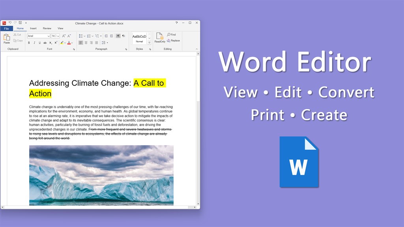Click the Find button
The height and width of the screenshot is (227, 404).
(x=171, y=35)
